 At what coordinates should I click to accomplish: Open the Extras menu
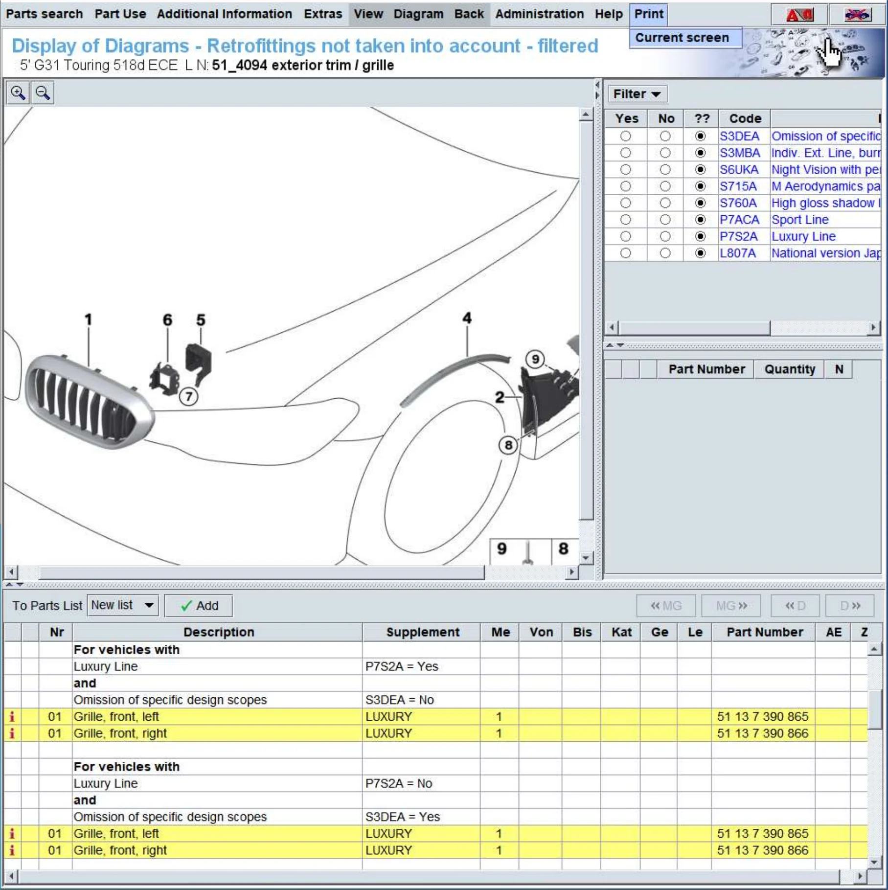(323, 14)
